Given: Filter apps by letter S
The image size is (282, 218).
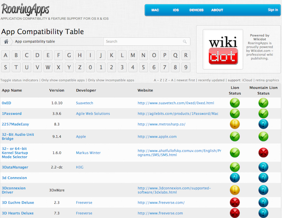Looking at the screenshot, I should point(5,67).
